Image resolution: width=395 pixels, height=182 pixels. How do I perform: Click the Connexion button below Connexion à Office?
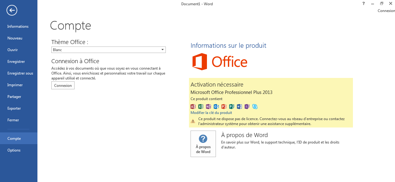(63, 86)
